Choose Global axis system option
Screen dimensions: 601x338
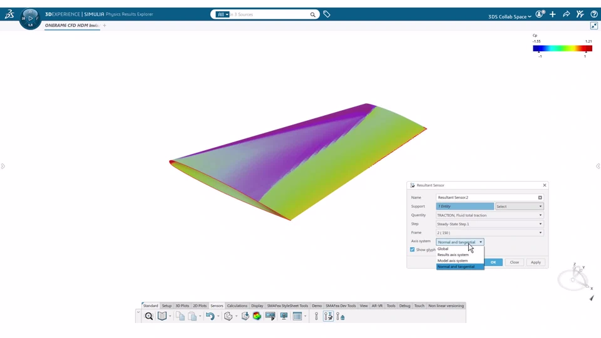click(460, 248)
